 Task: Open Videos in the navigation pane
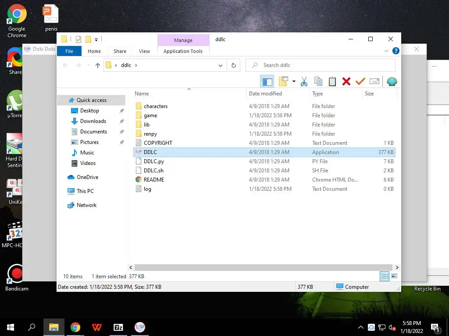88,163
